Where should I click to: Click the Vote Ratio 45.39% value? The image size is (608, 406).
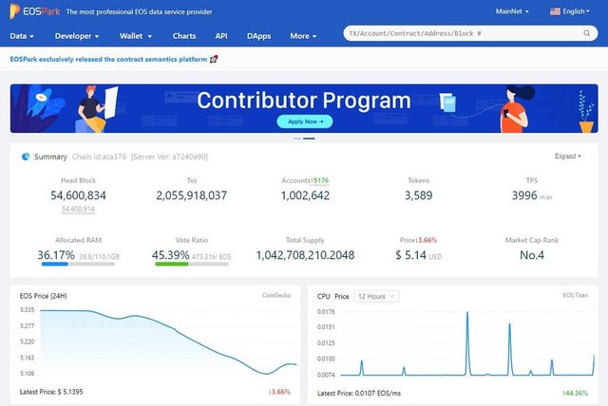171,255
